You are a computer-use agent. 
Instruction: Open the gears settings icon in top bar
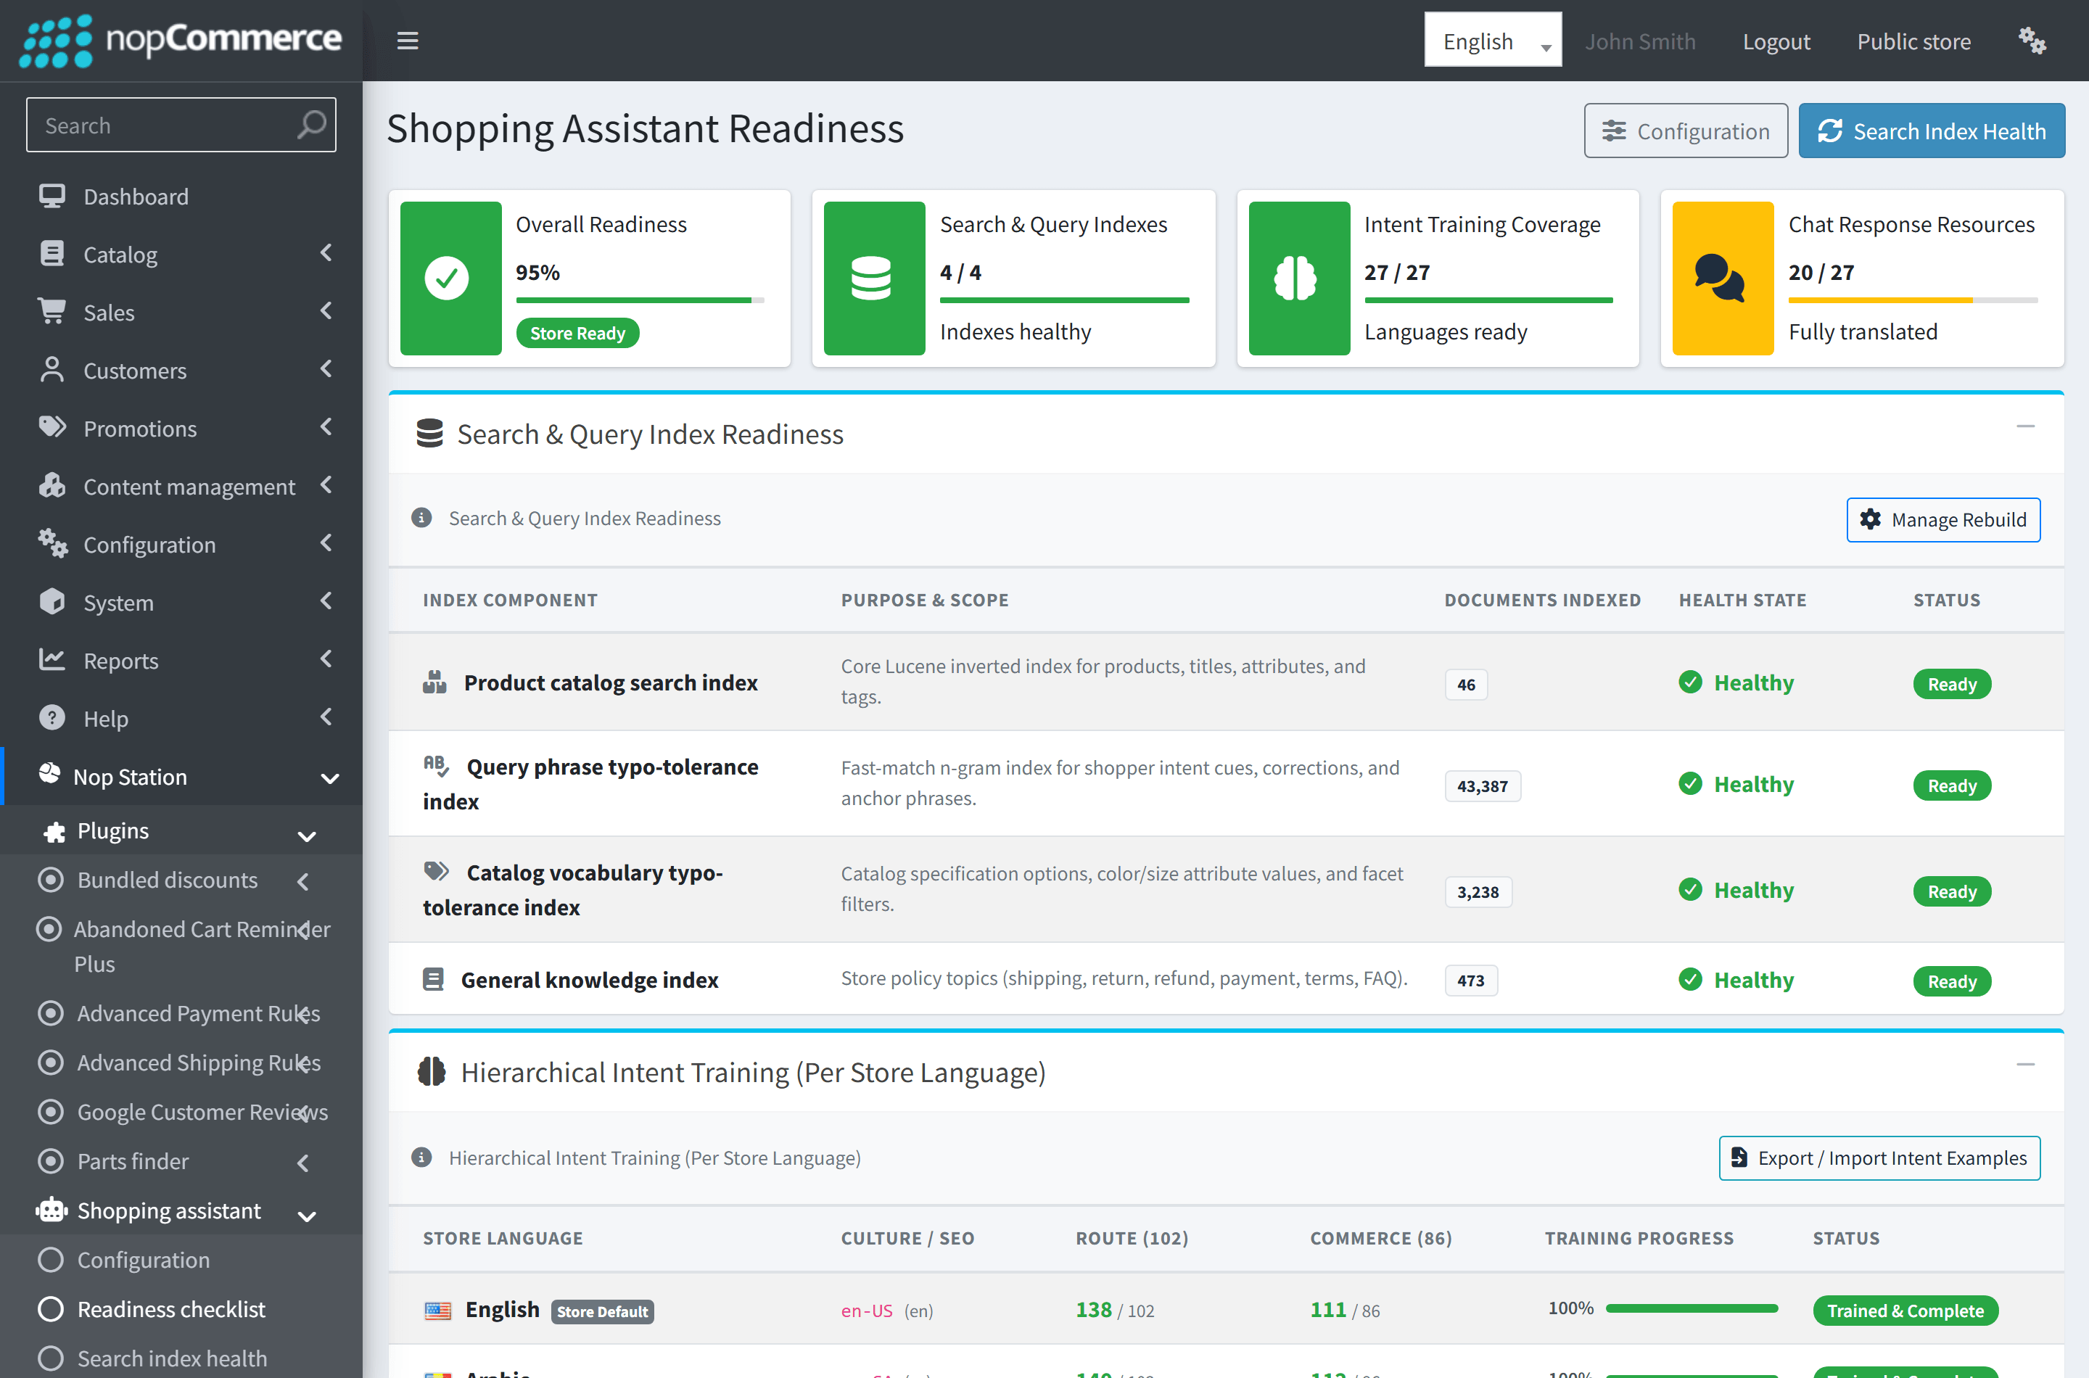[2032, 41]
